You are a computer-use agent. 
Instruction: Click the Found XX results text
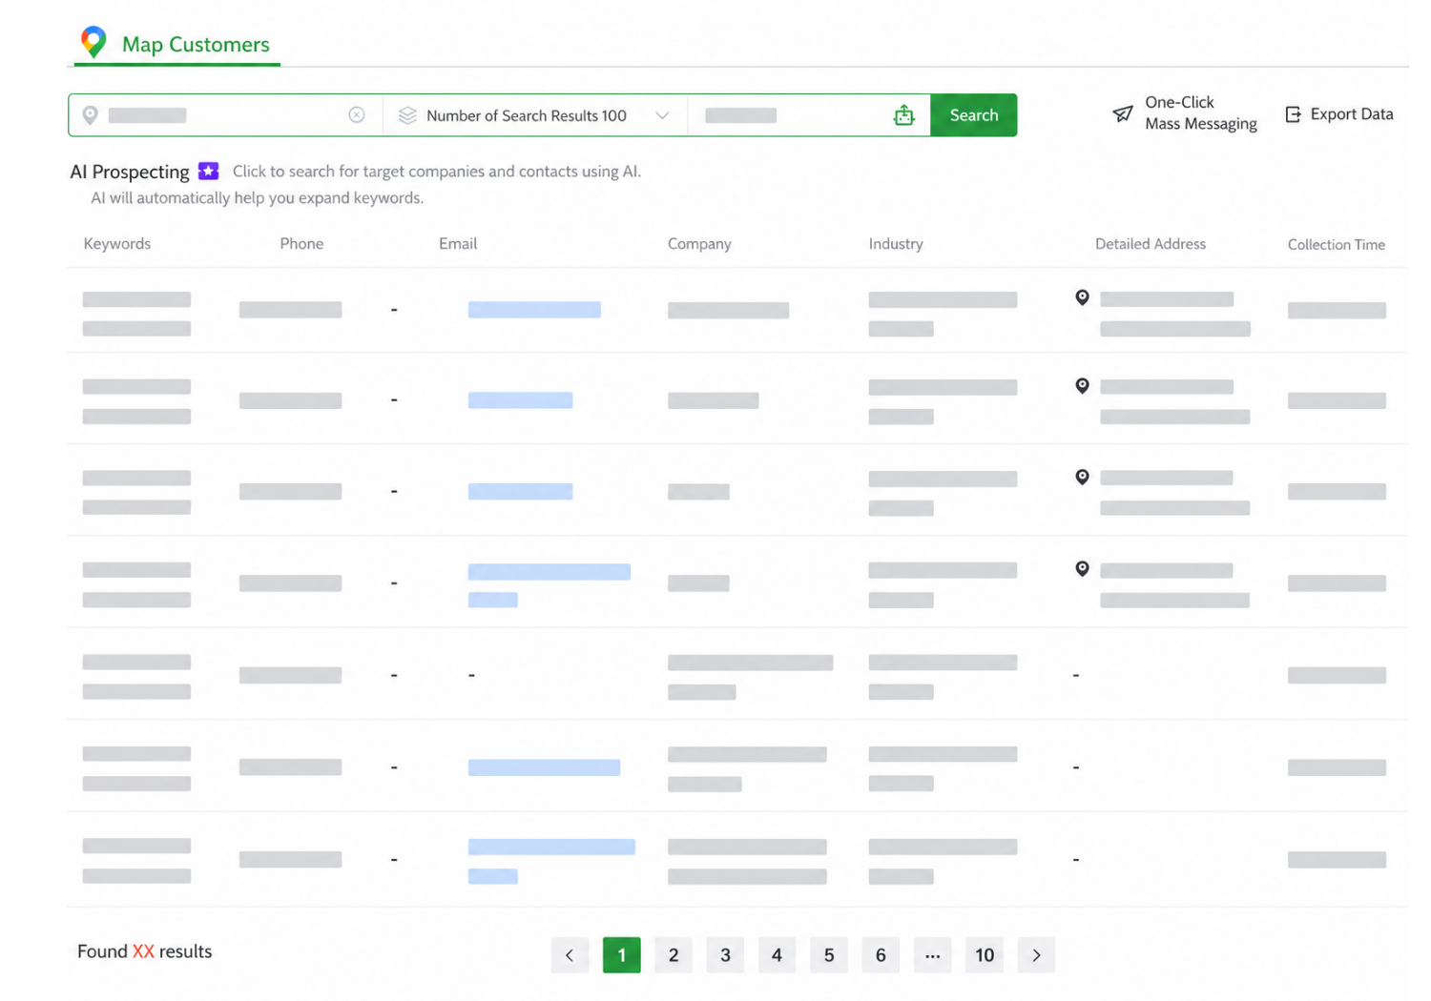point(144,951)
